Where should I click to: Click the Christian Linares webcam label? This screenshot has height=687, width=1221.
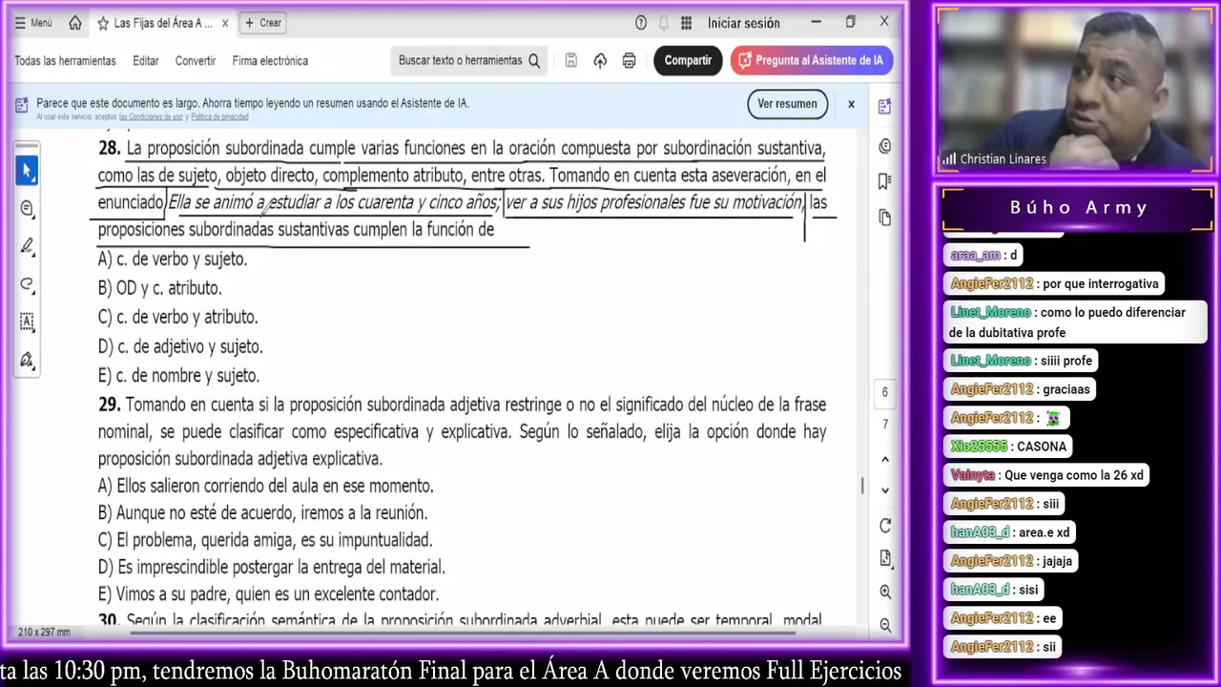coord(1003,159)
